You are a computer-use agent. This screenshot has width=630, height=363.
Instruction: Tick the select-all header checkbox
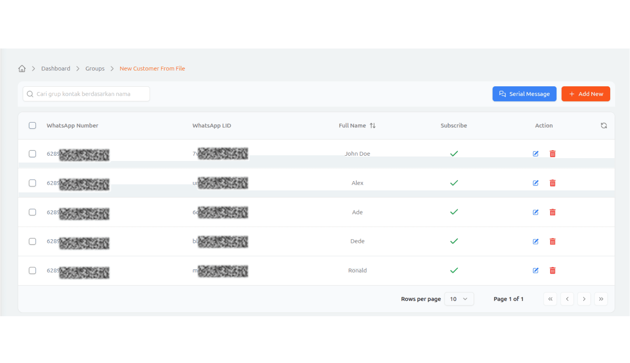pos(32,125)
